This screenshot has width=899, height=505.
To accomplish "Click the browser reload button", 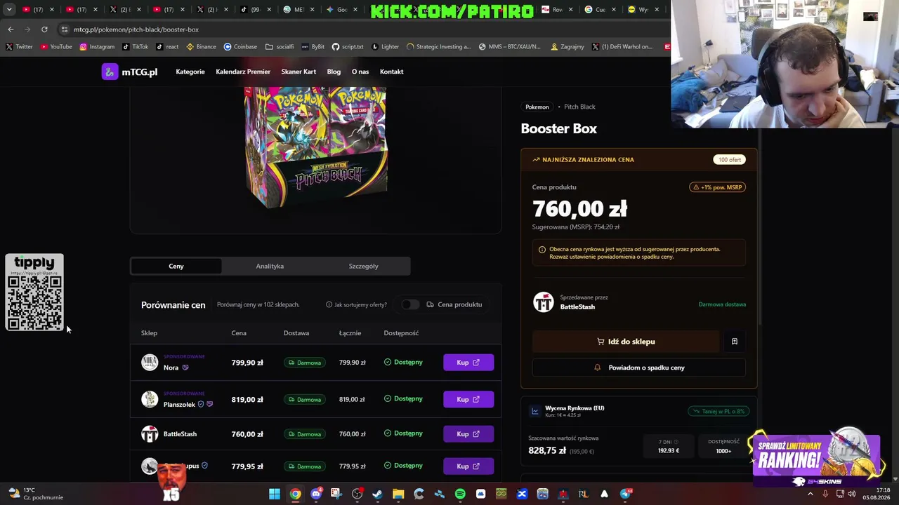I will pyautogui.click(x=44, y=29).
